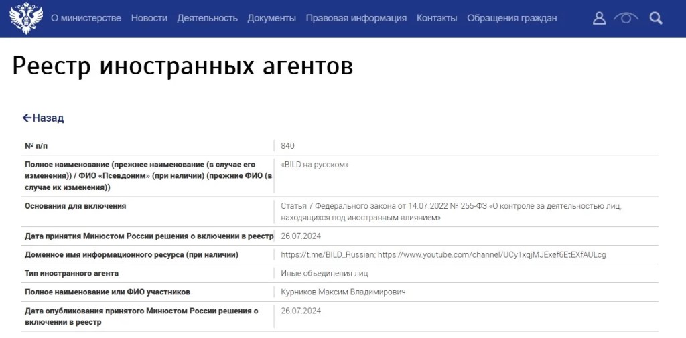Click the «Реестр иностранных агентов» heading
686x338 pixels.
click(182, 66)
